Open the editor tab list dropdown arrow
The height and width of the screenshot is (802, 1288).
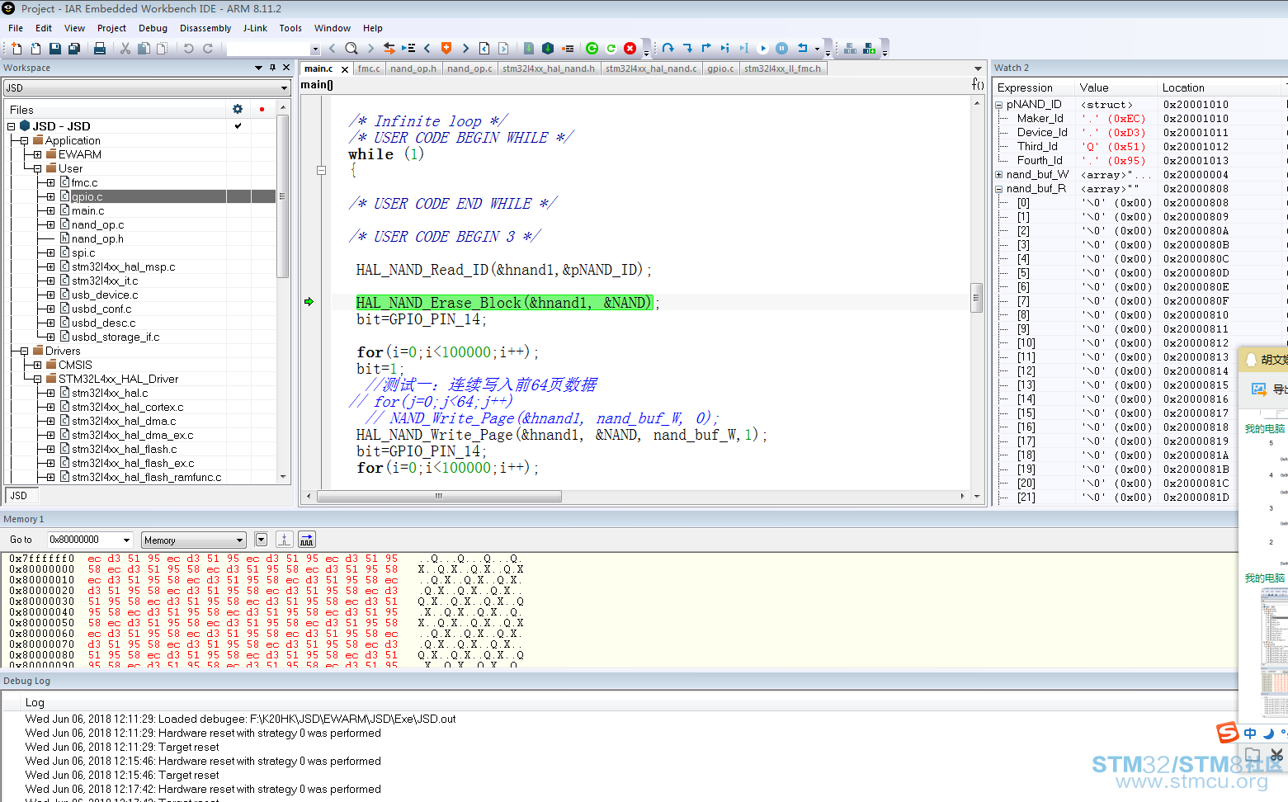(x=978, y=68)
